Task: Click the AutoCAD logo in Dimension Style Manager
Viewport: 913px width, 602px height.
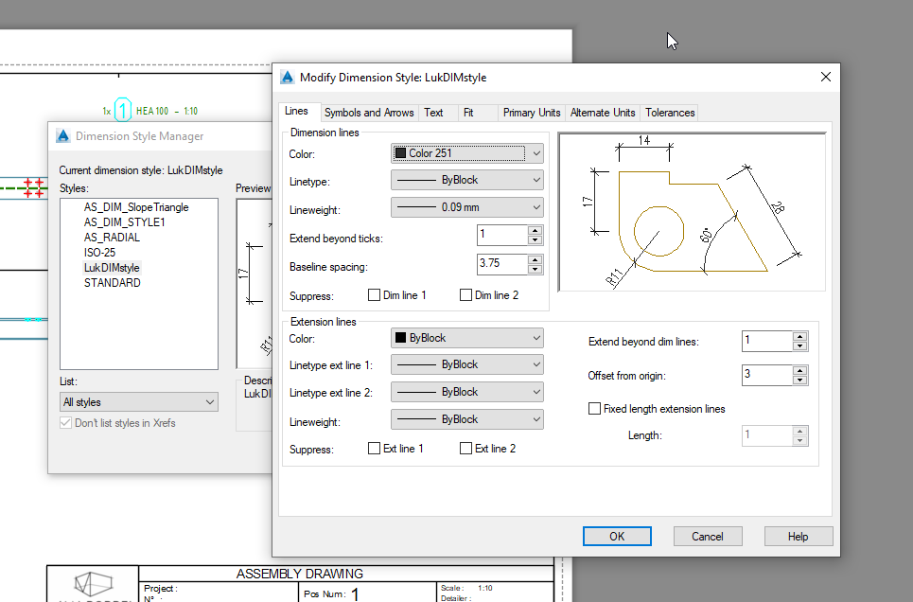Action: click(62, 135)
